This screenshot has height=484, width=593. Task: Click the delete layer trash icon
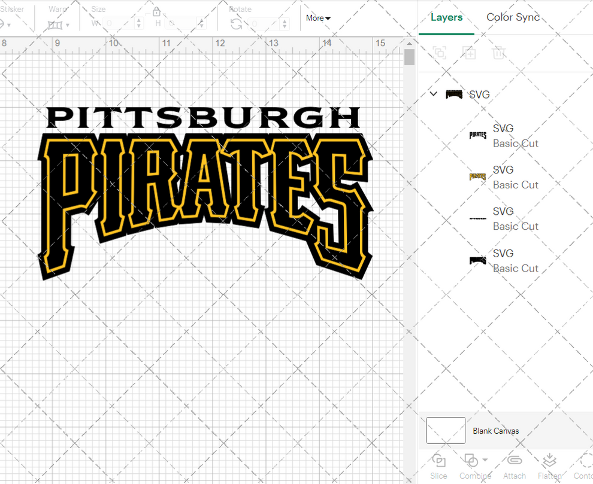click(499, 53)
